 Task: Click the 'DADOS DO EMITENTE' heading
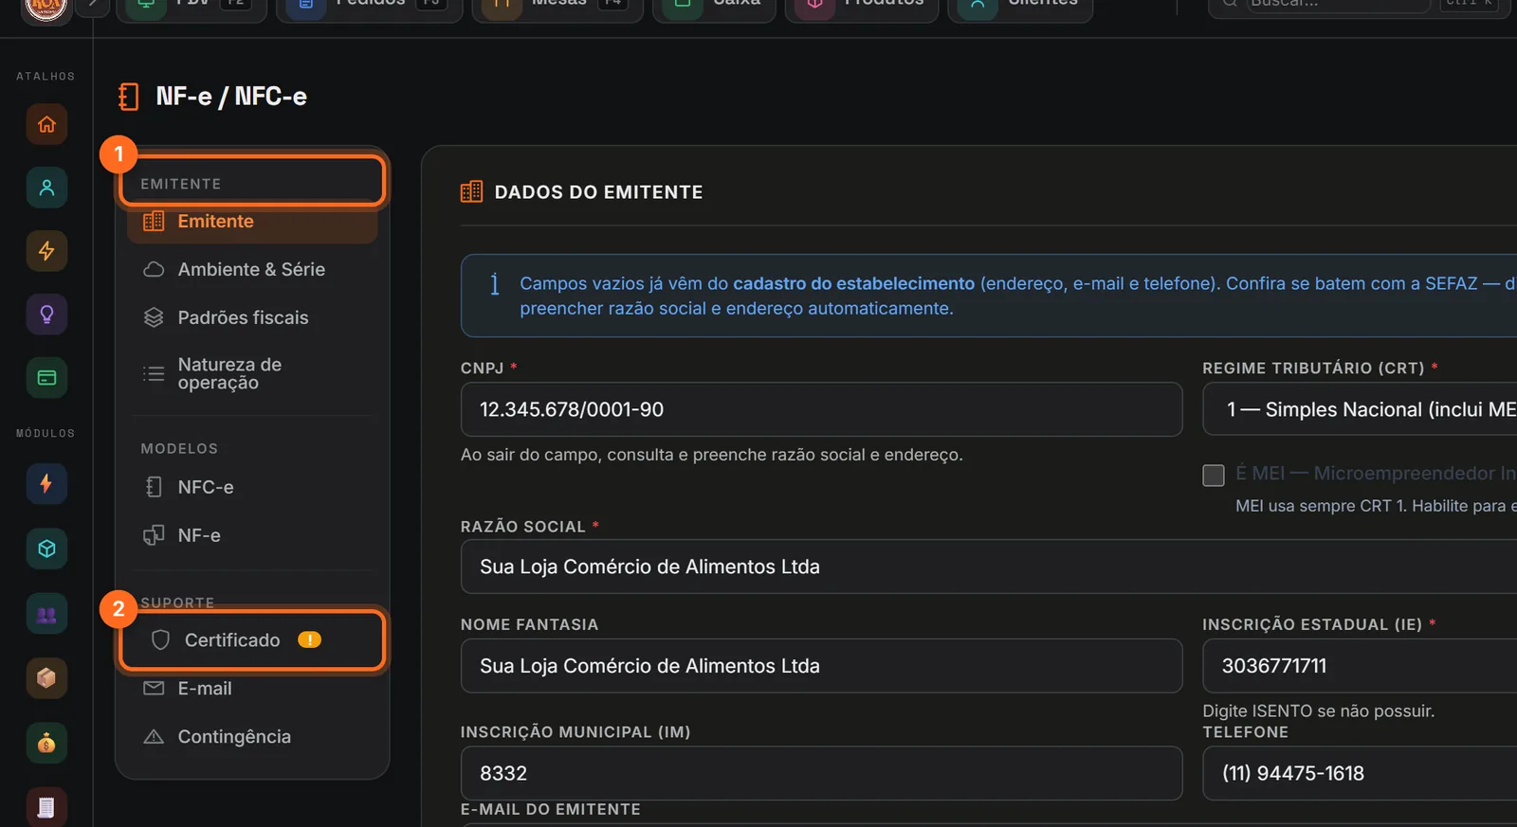[598, 192]
